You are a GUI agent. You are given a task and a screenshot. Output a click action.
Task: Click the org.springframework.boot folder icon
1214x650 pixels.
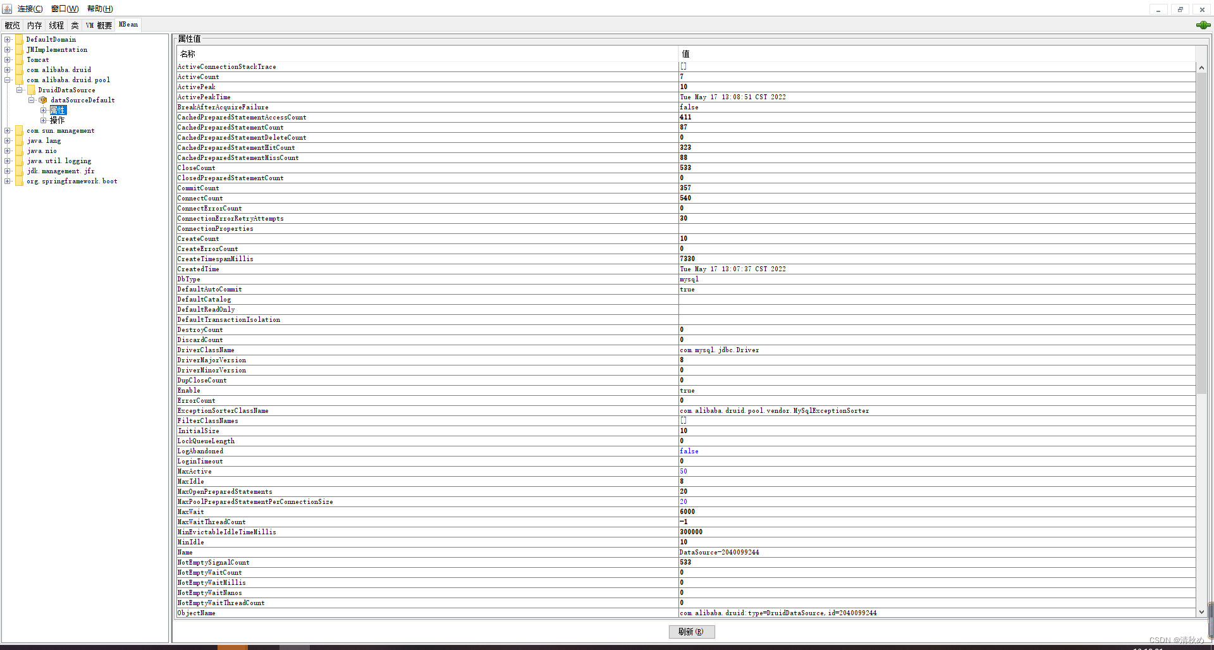tap(20, 181)
